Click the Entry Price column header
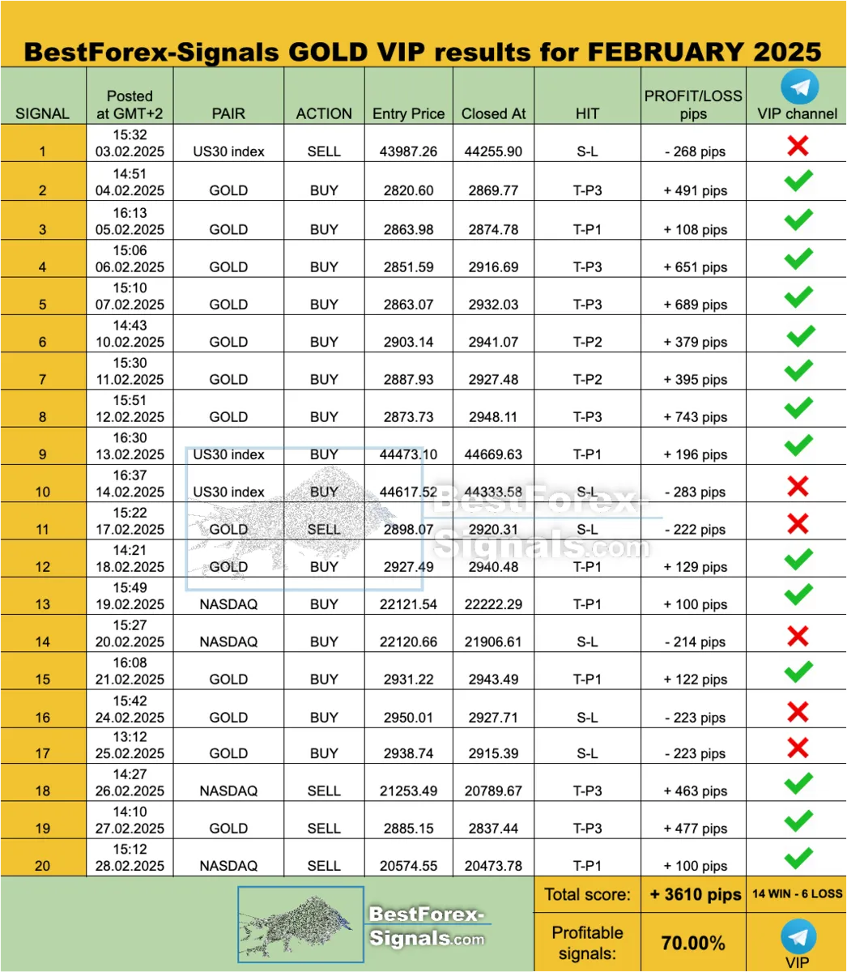This screenshot has height=972, width=847. (x=408, y=113)
